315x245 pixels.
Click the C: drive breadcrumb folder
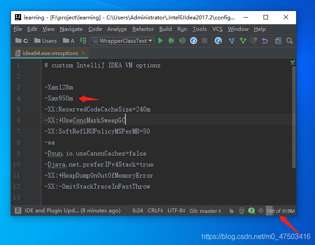(22, 41)
